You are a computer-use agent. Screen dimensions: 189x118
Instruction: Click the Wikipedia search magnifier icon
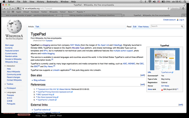(182, 26)
